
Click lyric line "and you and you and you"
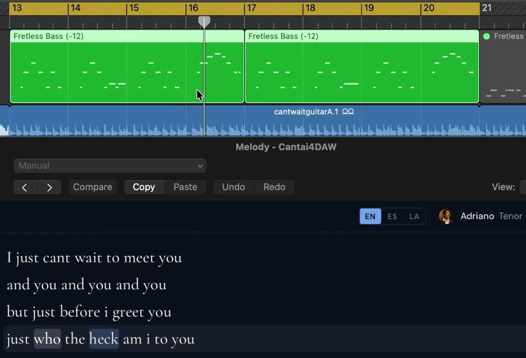(87, 285)
